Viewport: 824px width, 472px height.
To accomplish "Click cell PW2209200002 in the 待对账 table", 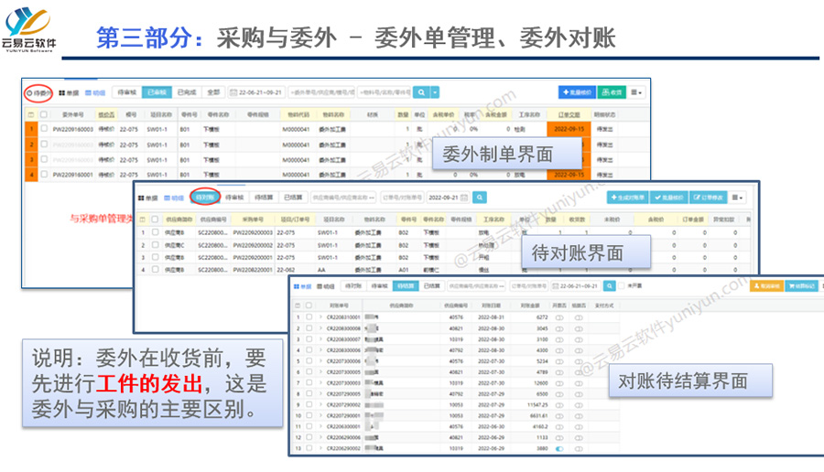I will [x=253, y=245].
